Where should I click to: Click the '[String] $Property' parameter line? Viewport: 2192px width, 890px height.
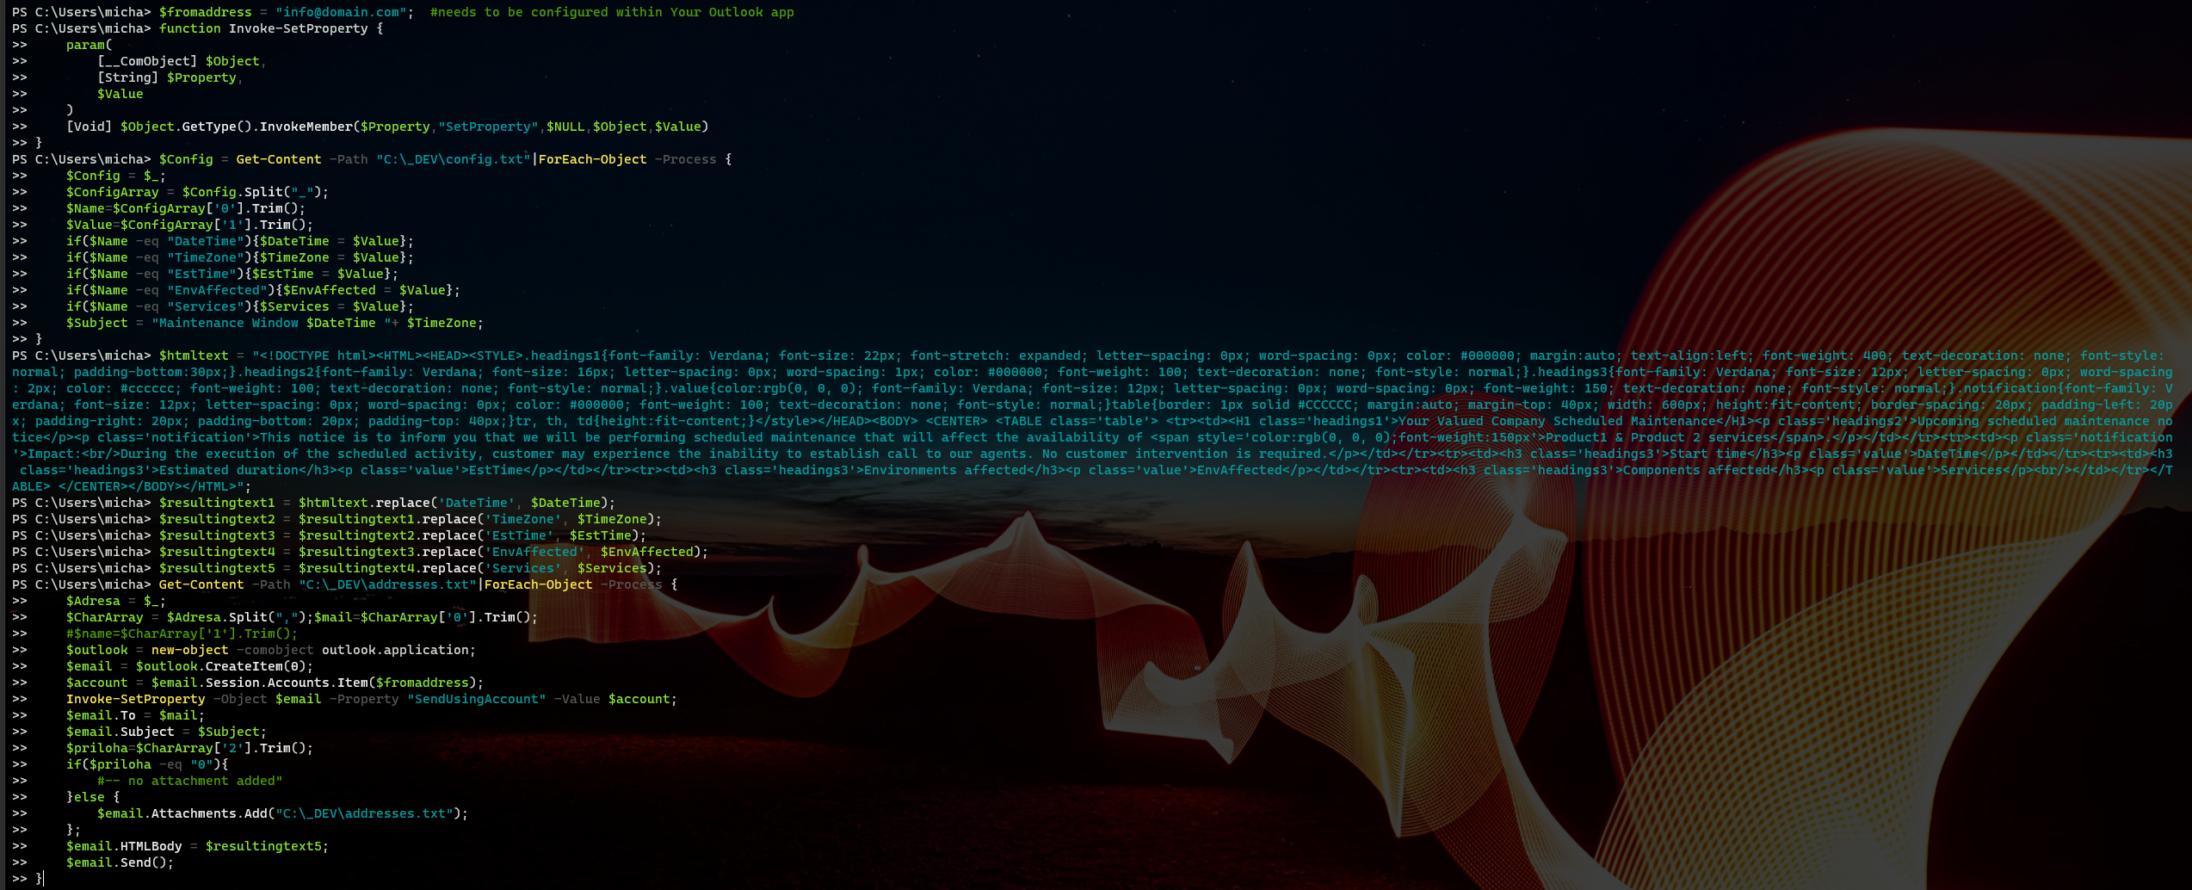click(167, 77)
